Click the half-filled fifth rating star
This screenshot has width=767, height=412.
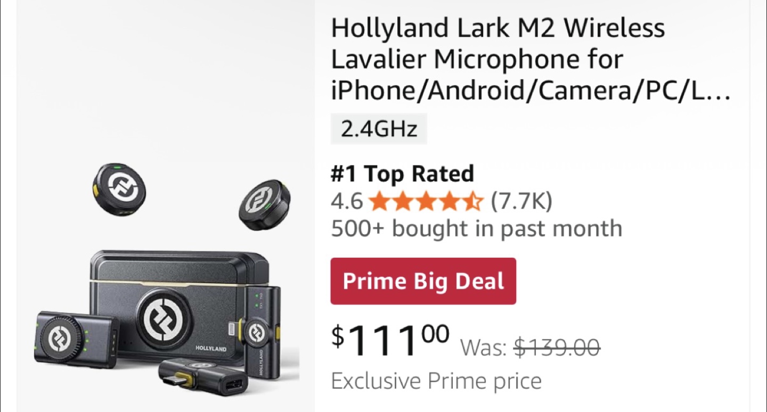pos(474,202)
